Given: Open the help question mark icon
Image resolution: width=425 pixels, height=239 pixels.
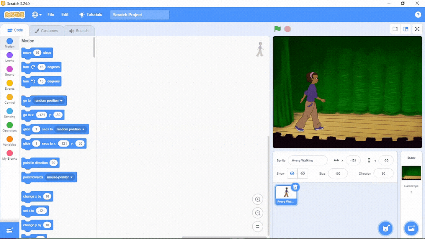Looking at the screenshot, I should tap(418, 15).
